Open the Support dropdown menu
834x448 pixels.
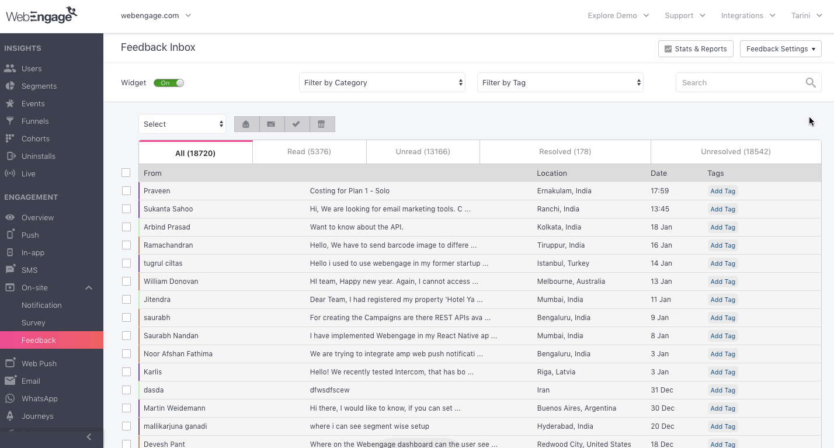point(685,16)
